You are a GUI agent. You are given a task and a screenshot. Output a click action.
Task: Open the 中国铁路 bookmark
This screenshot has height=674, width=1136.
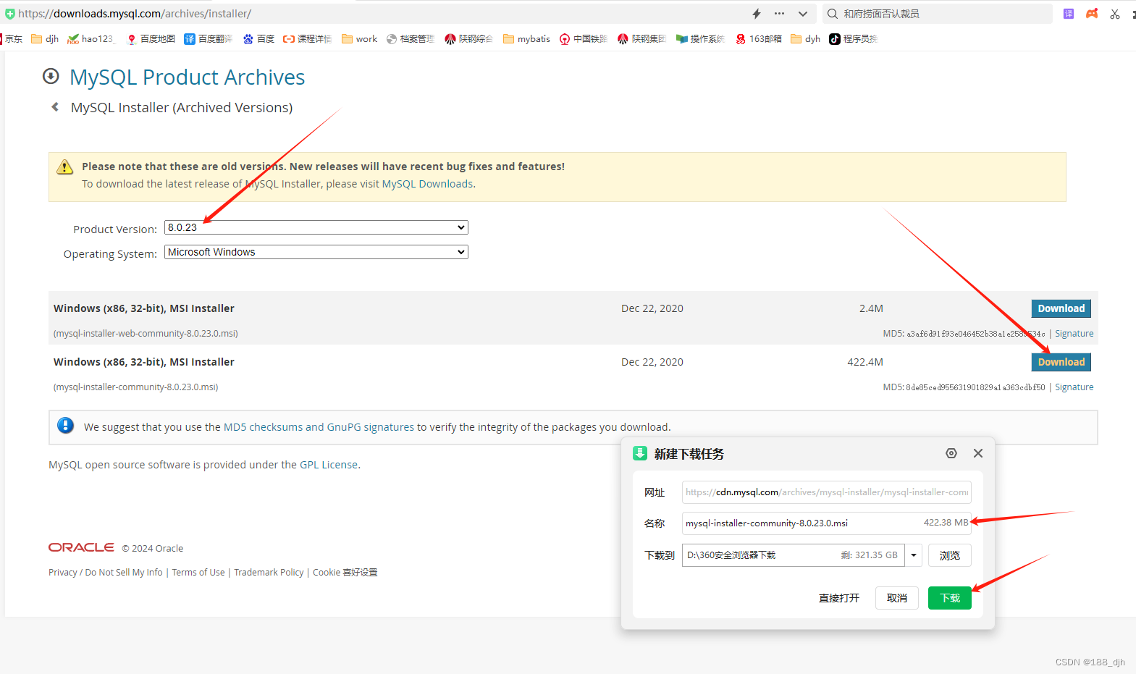point(584,39)
